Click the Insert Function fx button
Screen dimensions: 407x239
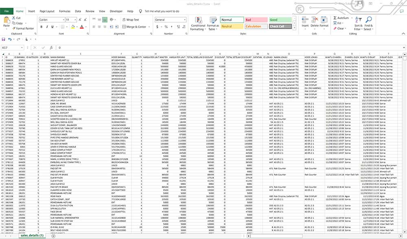(x=51, y=48)
